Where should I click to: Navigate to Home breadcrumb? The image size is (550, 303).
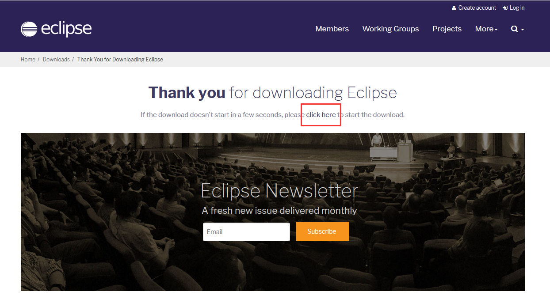click(x=28, y=60)
